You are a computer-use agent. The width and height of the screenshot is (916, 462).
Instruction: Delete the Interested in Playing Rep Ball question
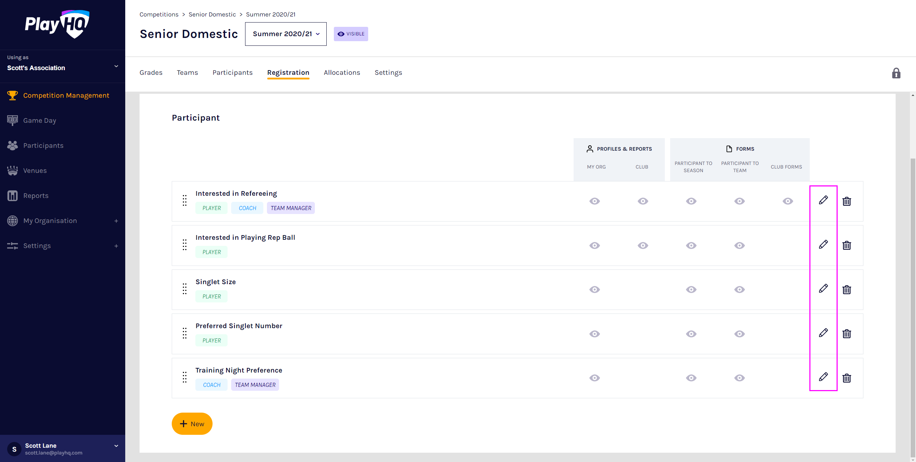847,245
